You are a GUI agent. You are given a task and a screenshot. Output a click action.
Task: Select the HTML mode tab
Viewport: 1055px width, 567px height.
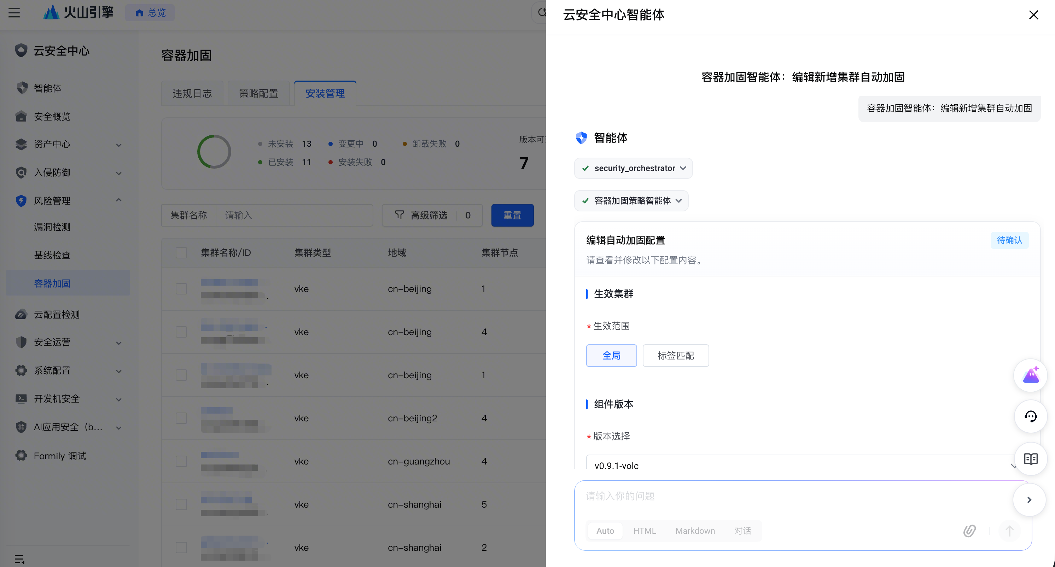(644, 531)
